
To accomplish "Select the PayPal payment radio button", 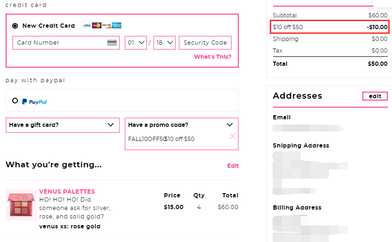I will 15,101.
